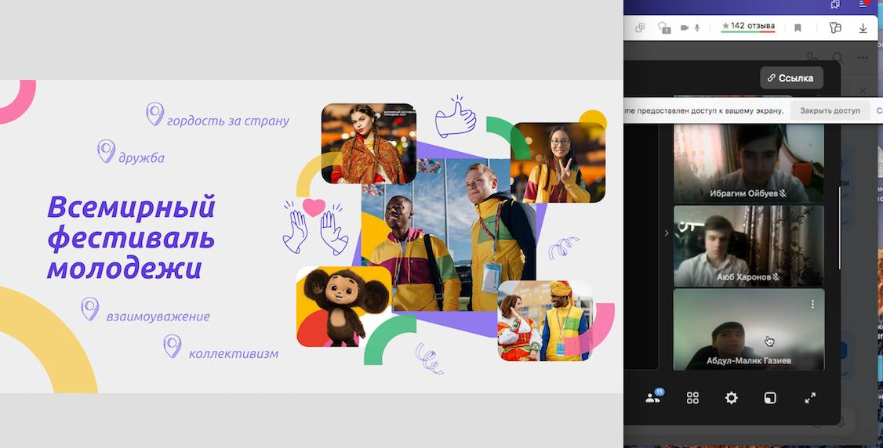The width and height of the screenshot is (883, 448).
Task: Open the participants list icon
Action: 653,398
